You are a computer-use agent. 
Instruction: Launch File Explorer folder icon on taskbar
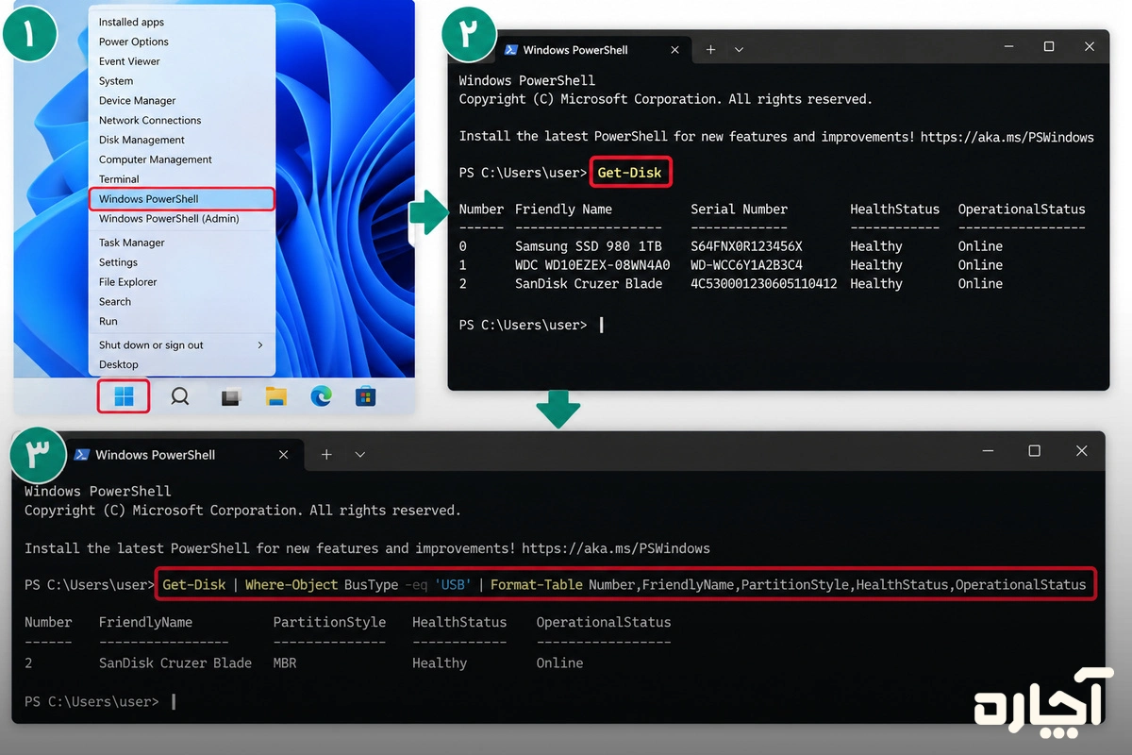275,396
